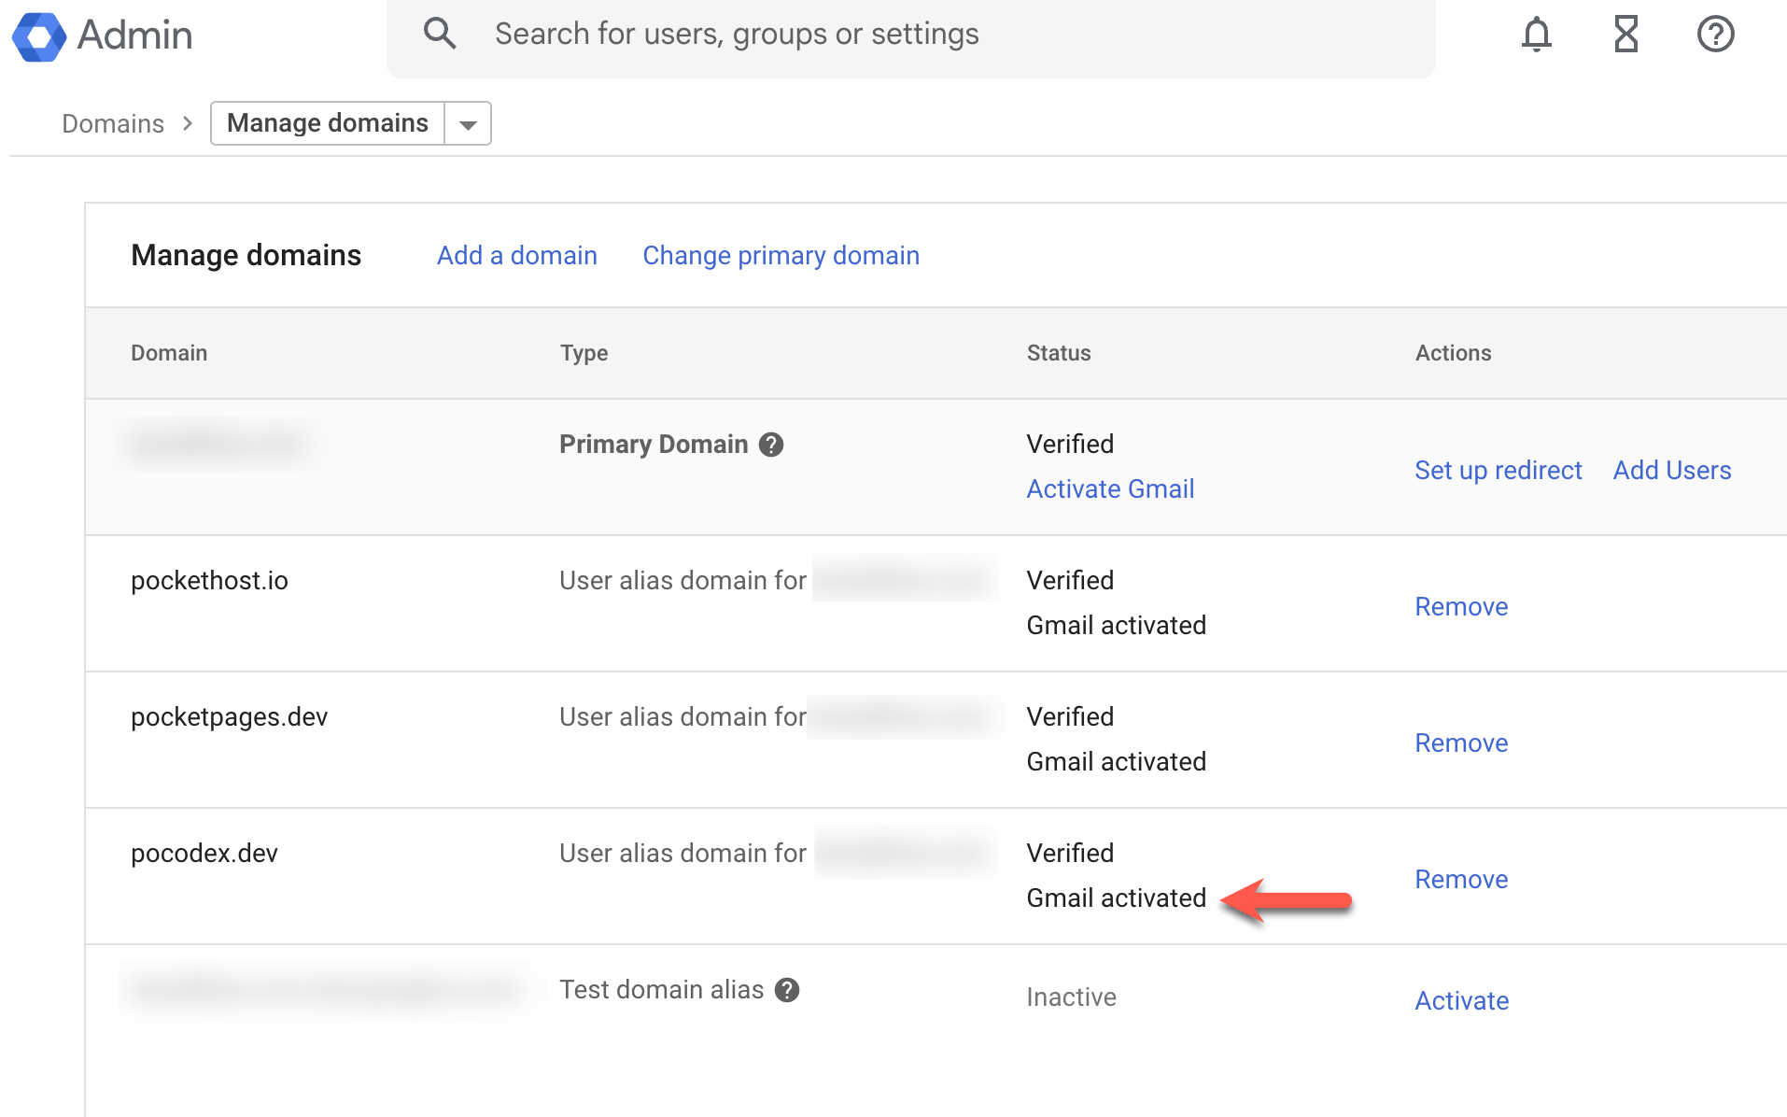Click the search magnifier icon
This screenshot has width=1787, height=1117.
[440, 34]
